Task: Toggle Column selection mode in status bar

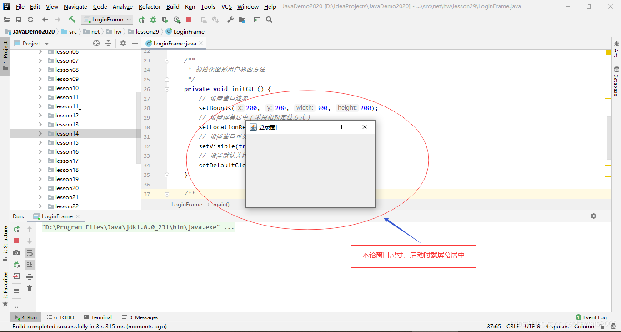Action: tap(584, 326)
